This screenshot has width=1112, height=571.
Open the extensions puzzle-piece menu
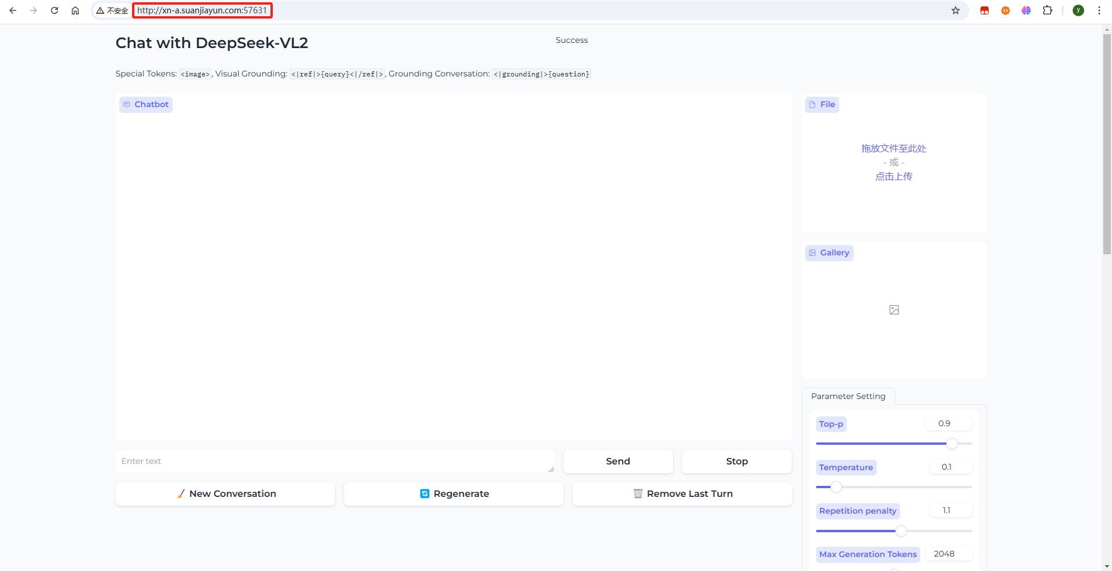pyautogui.click(x=1047, y=10)
